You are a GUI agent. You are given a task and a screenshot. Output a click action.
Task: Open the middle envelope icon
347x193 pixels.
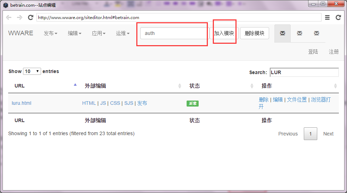click(x=300, y=33)
